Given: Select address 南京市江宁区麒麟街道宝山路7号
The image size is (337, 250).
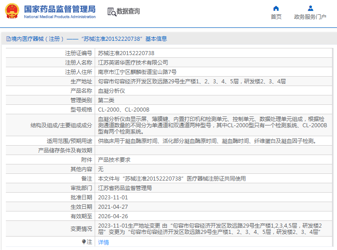Looking at the screenshot, I should coord(137,72).
